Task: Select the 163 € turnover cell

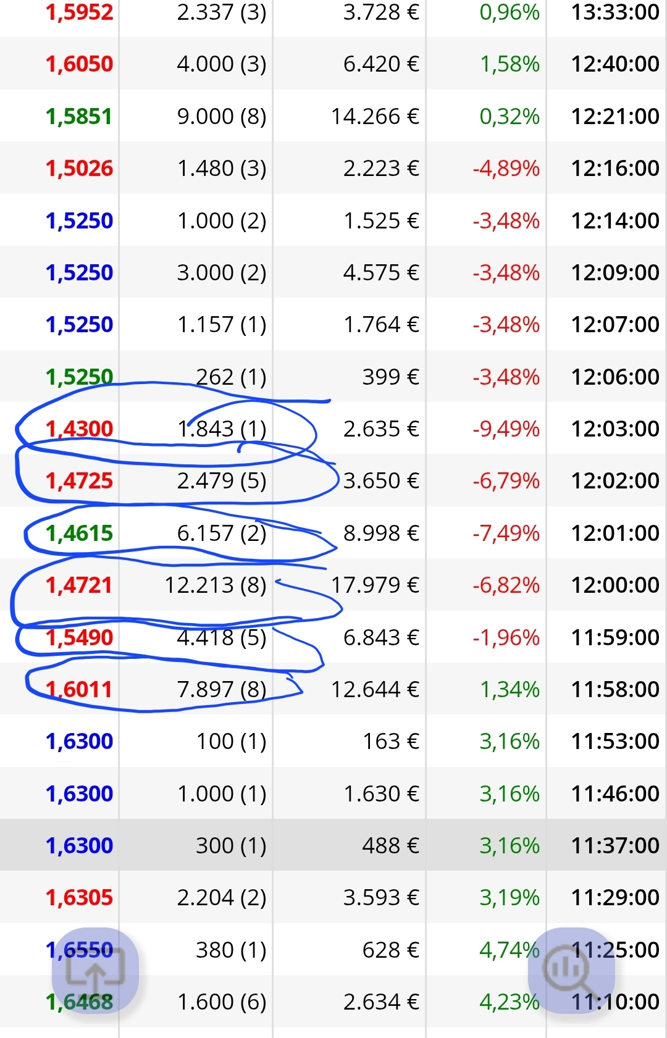Action: pyautogui.click(x=391, y=741)
